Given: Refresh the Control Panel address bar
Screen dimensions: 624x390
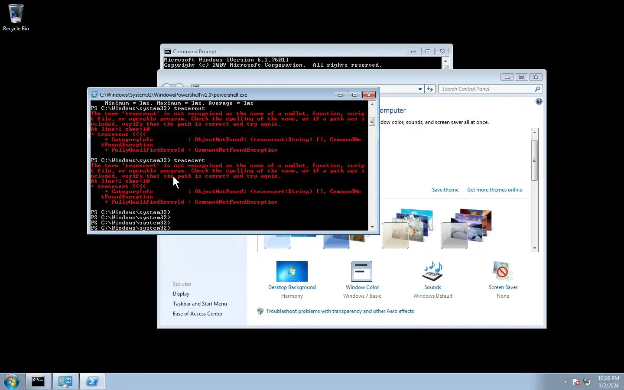Looking at the screenshot, I should click(x=430, y=89).
